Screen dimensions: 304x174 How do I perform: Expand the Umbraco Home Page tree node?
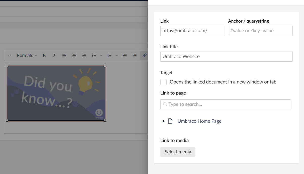click(163, 121)
